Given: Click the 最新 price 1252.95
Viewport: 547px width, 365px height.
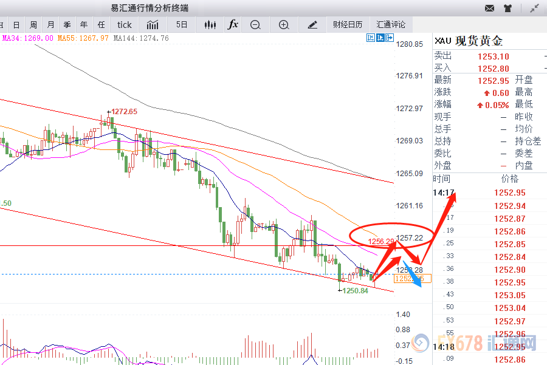Looking at the screenshot, I should [494, 81].
